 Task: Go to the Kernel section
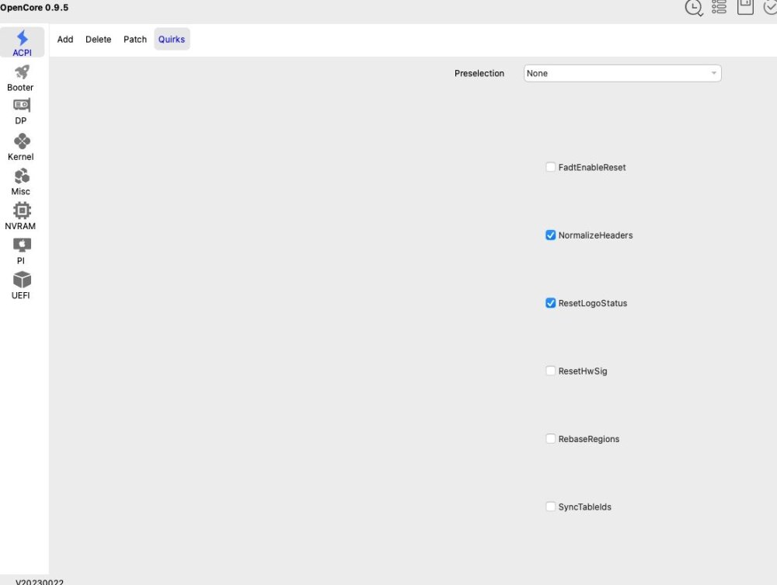pos(21,147)
